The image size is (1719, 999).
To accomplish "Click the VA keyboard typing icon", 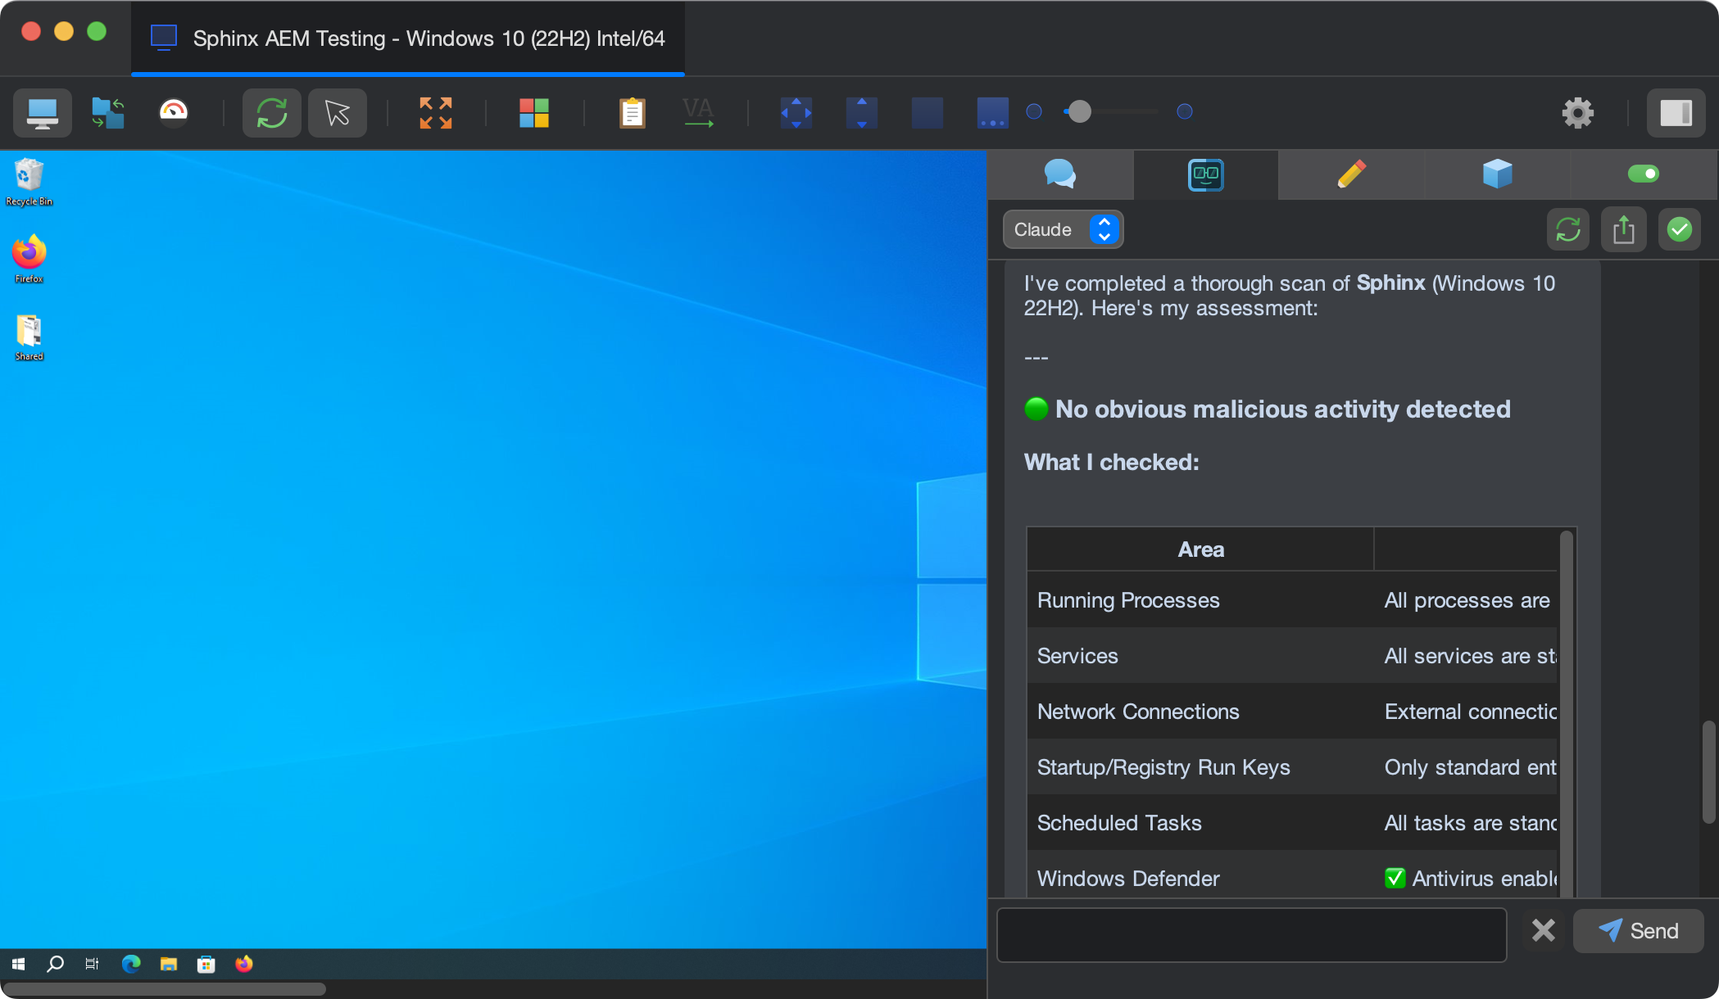I will 698,113.
